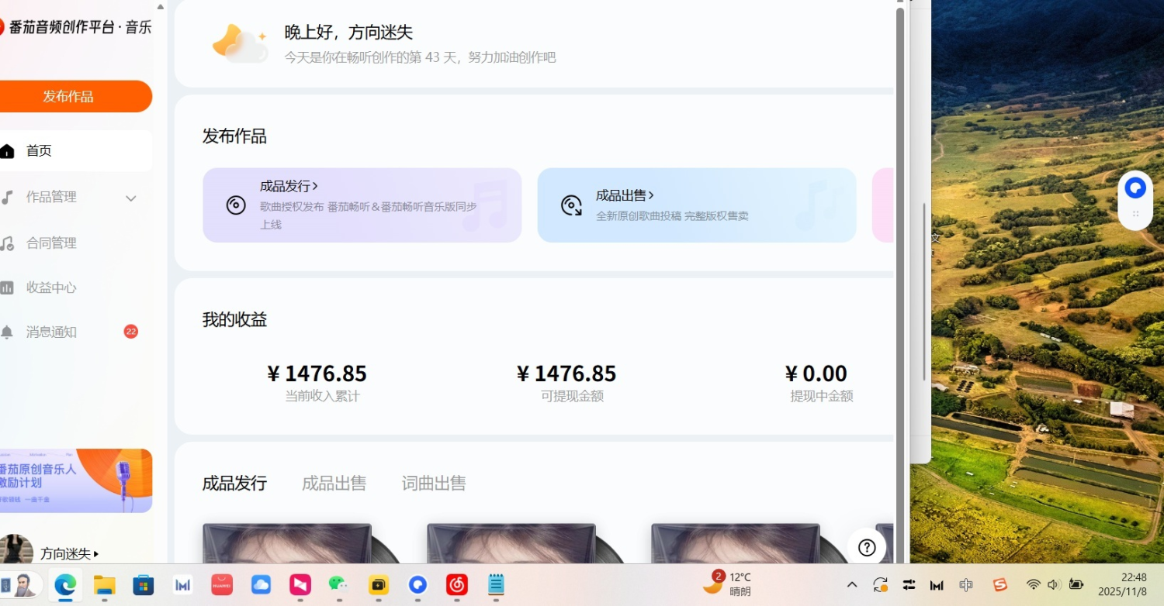Expand the 作品管理 sidebar chevron
The height and width of the screenshot is (606, 1164).
[x=131, y=198]
